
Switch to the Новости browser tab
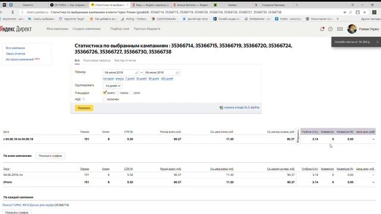(x=28, y=5)
